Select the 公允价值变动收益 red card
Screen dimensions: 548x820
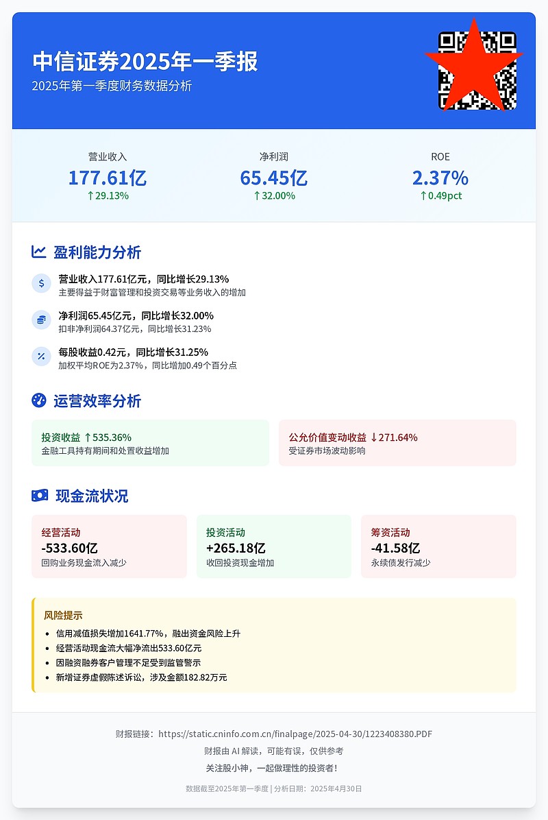[397, 443]
